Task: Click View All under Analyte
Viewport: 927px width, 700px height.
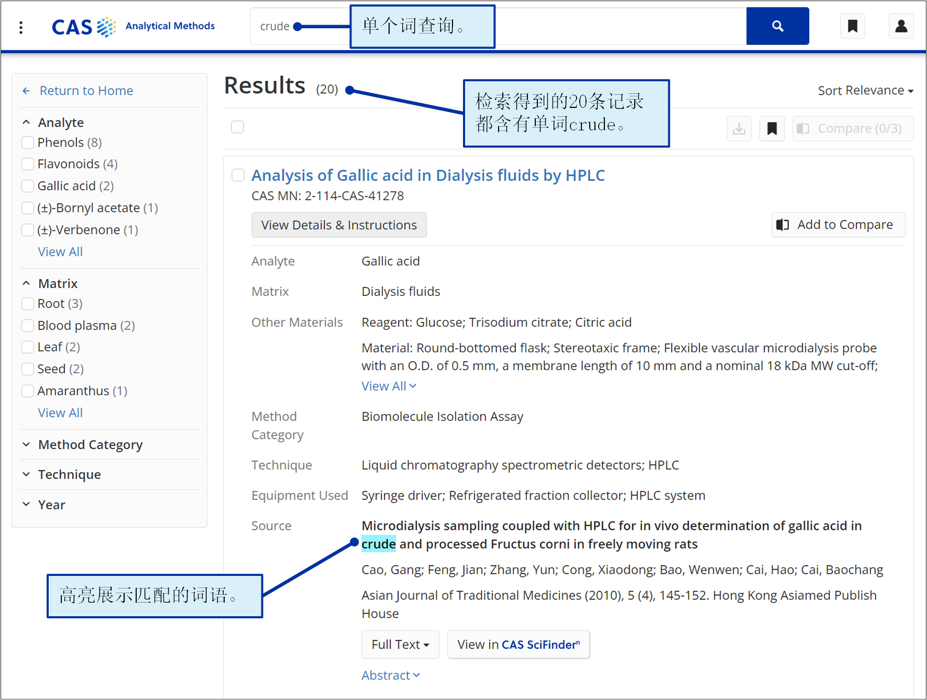Action: tap(60, 252)
